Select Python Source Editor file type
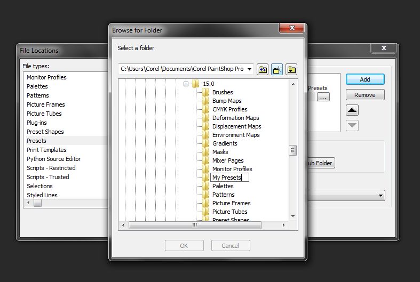The image size is (420, 282). pos(53,159)
